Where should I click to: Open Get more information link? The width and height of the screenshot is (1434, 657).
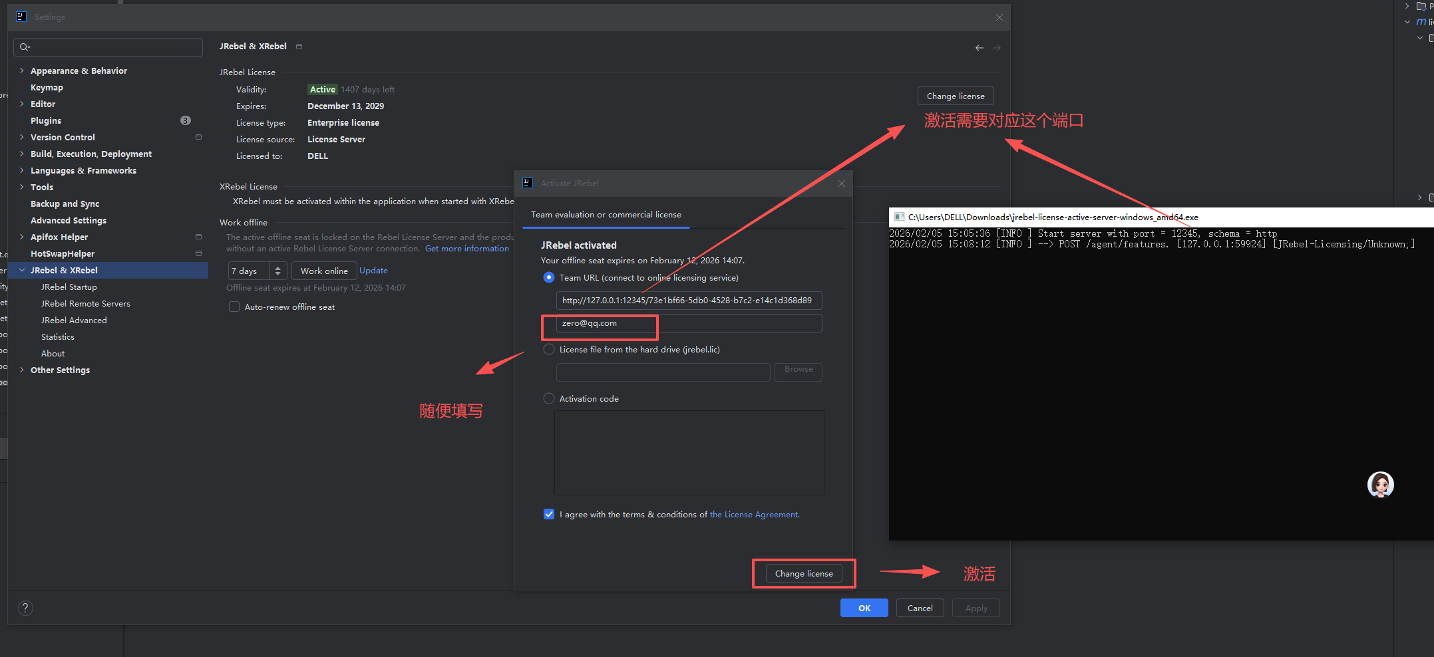coord(467,249)
